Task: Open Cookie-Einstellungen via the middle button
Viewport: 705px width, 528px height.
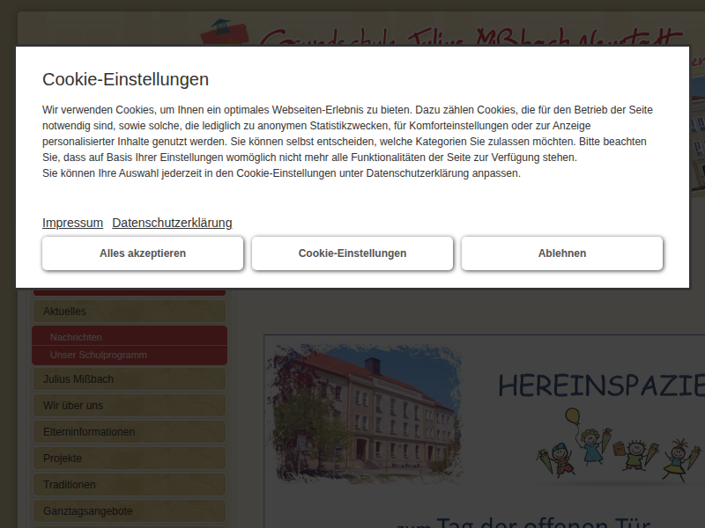Action: [352, 253]
